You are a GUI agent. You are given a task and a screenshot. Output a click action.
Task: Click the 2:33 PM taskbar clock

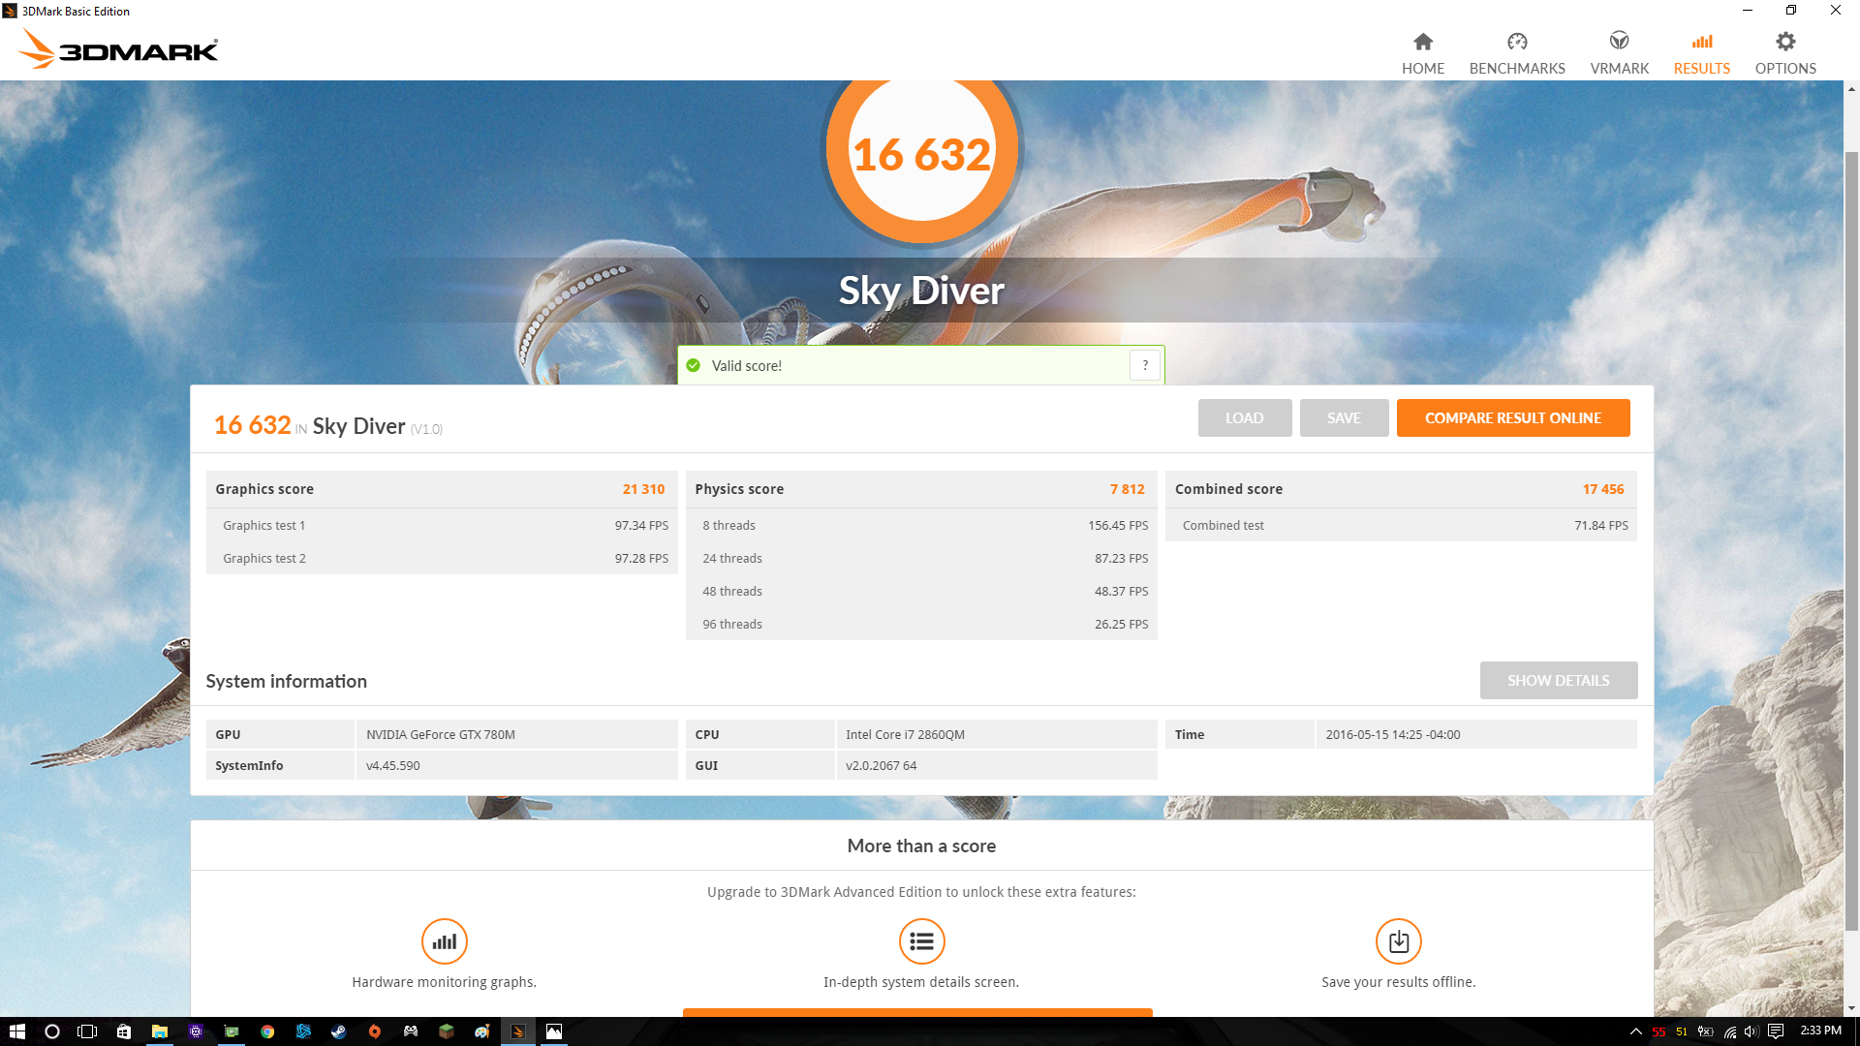pos(1820,1031)
